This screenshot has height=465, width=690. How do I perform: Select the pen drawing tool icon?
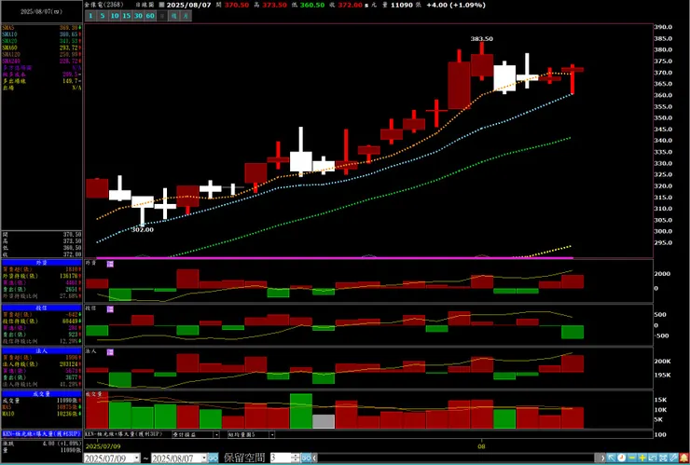pos(673,458)
